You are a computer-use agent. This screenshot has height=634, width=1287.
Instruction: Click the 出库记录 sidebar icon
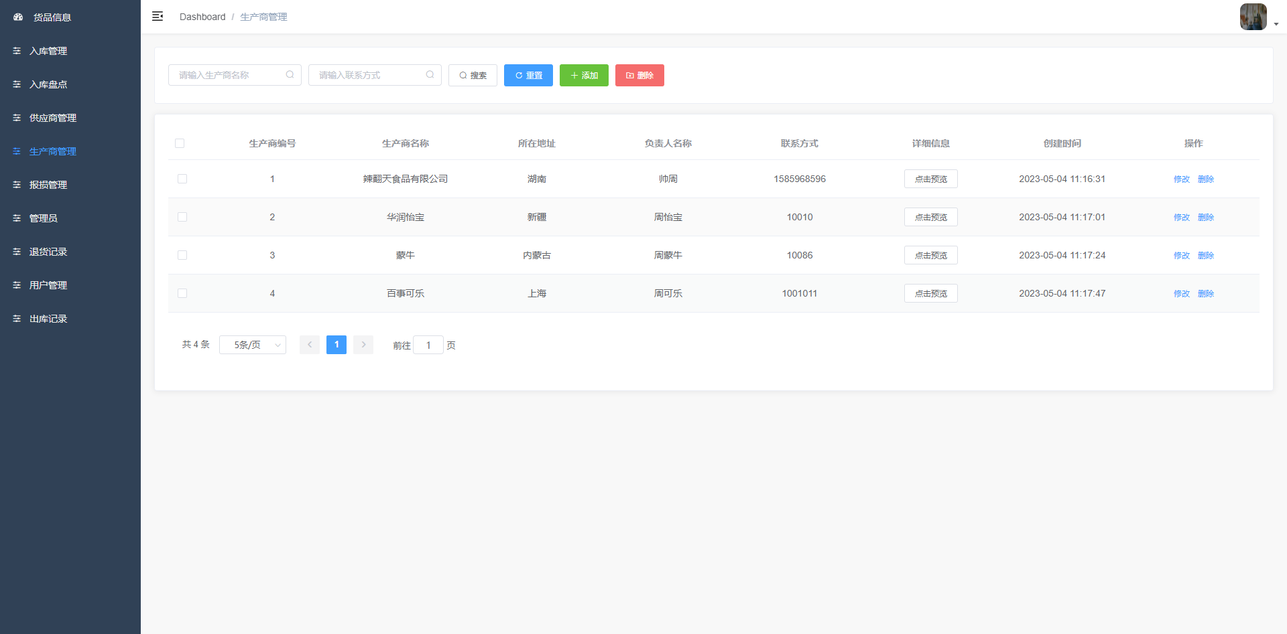coord(17,318)
